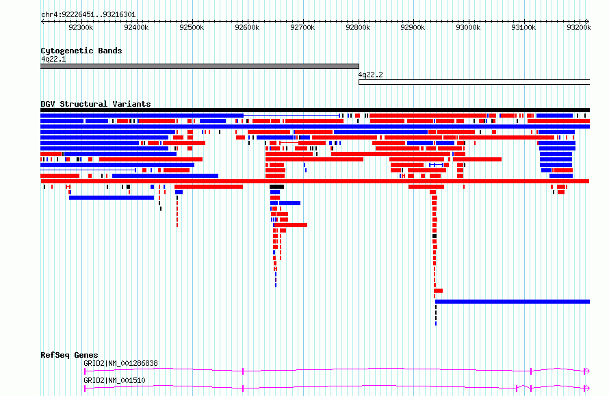Click the 93000k ruler label
Image resolution: width=609 pixels, height=396 pixels.
468,27
